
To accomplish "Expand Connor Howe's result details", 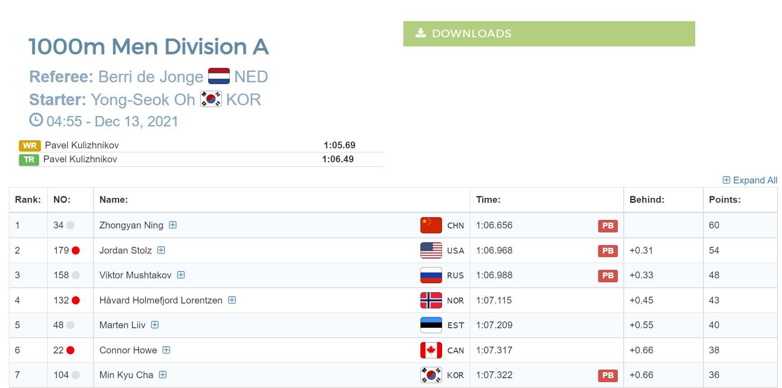I will coord(166,350).
